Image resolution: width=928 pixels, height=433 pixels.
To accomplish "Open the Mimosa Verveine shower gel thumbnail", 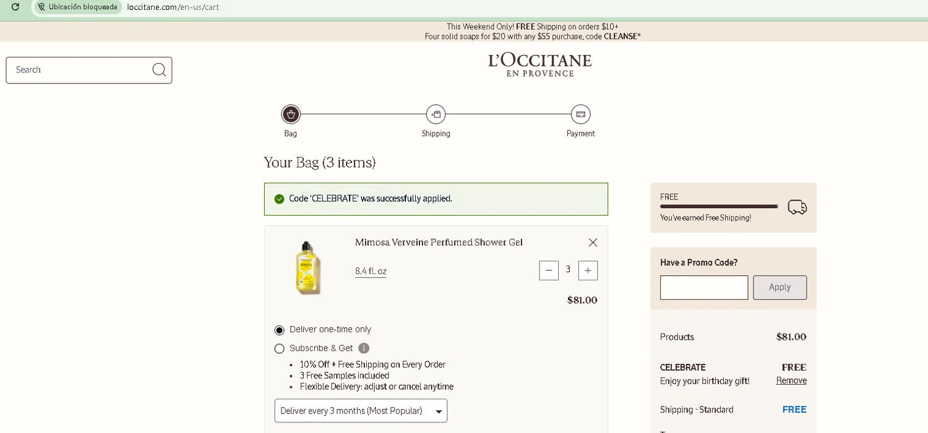I will 307,267.
